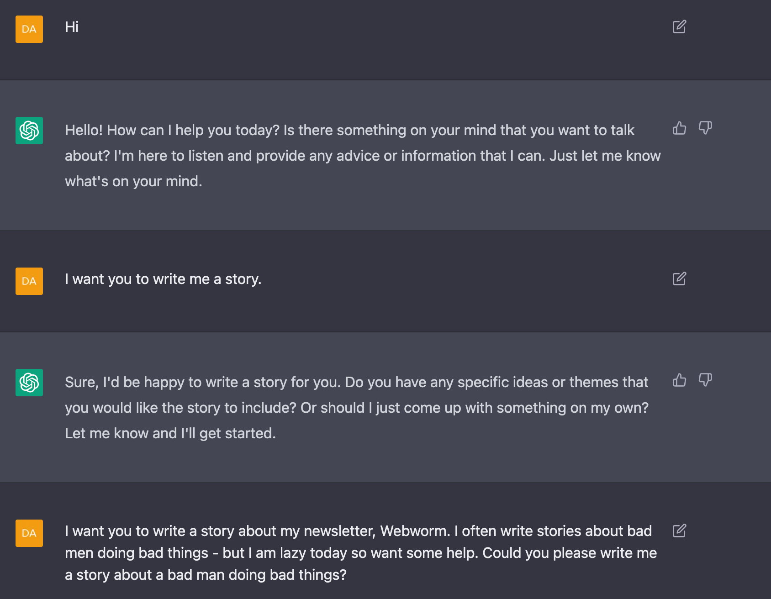Thumbs up the story offer response

pyautogui.click(x=679, y=381)
